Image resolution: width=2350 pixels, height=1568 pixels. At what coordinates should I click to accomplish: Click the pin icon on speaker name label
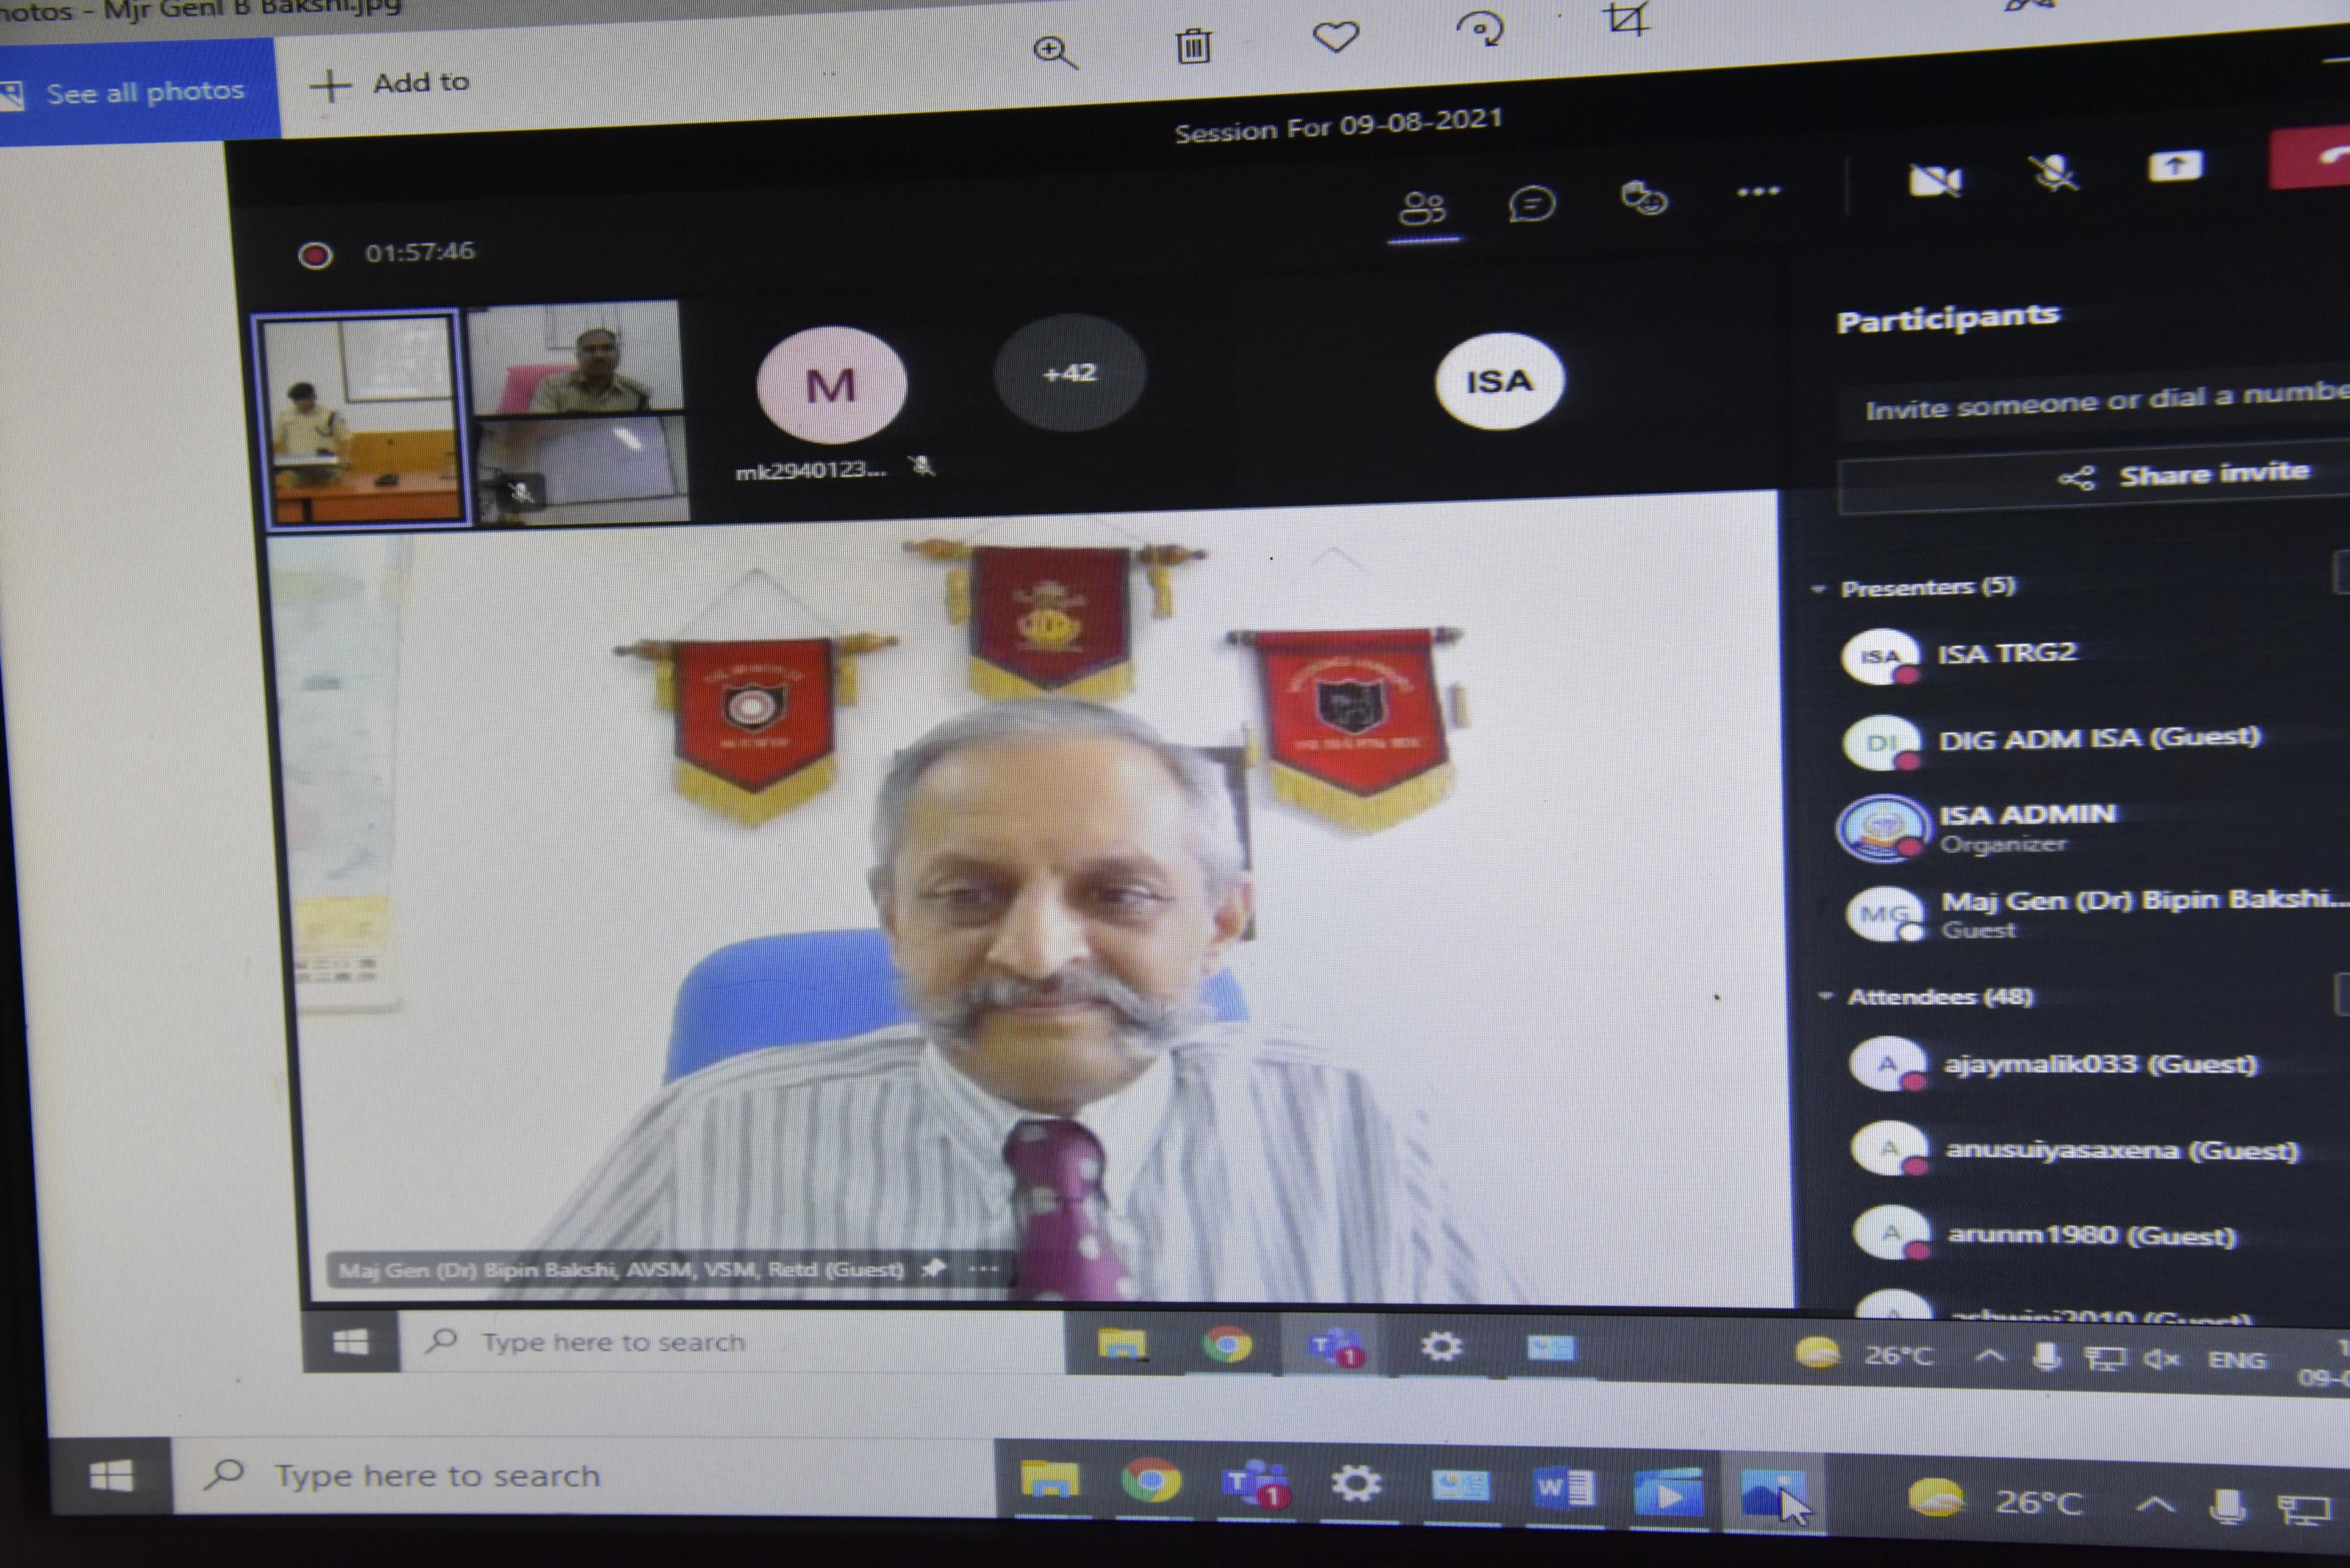932,1268
